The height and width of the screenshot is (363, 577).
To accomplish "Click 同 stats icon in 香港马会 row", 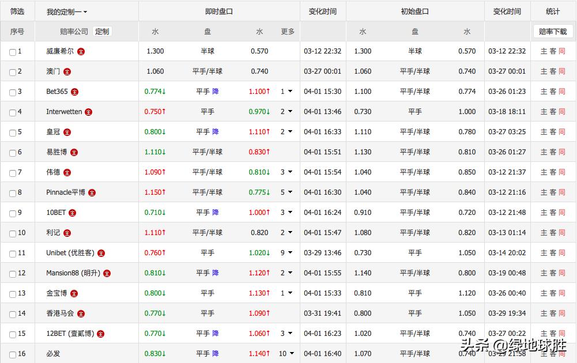I will click(x=562, y=313).
